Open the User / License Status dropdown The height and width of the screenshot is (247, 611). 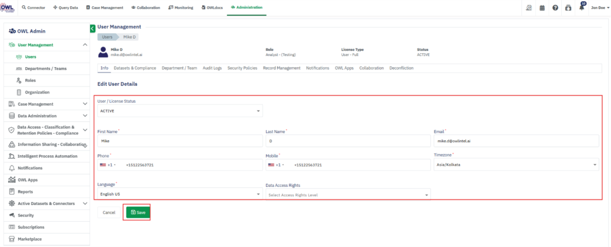click(179, 110)
